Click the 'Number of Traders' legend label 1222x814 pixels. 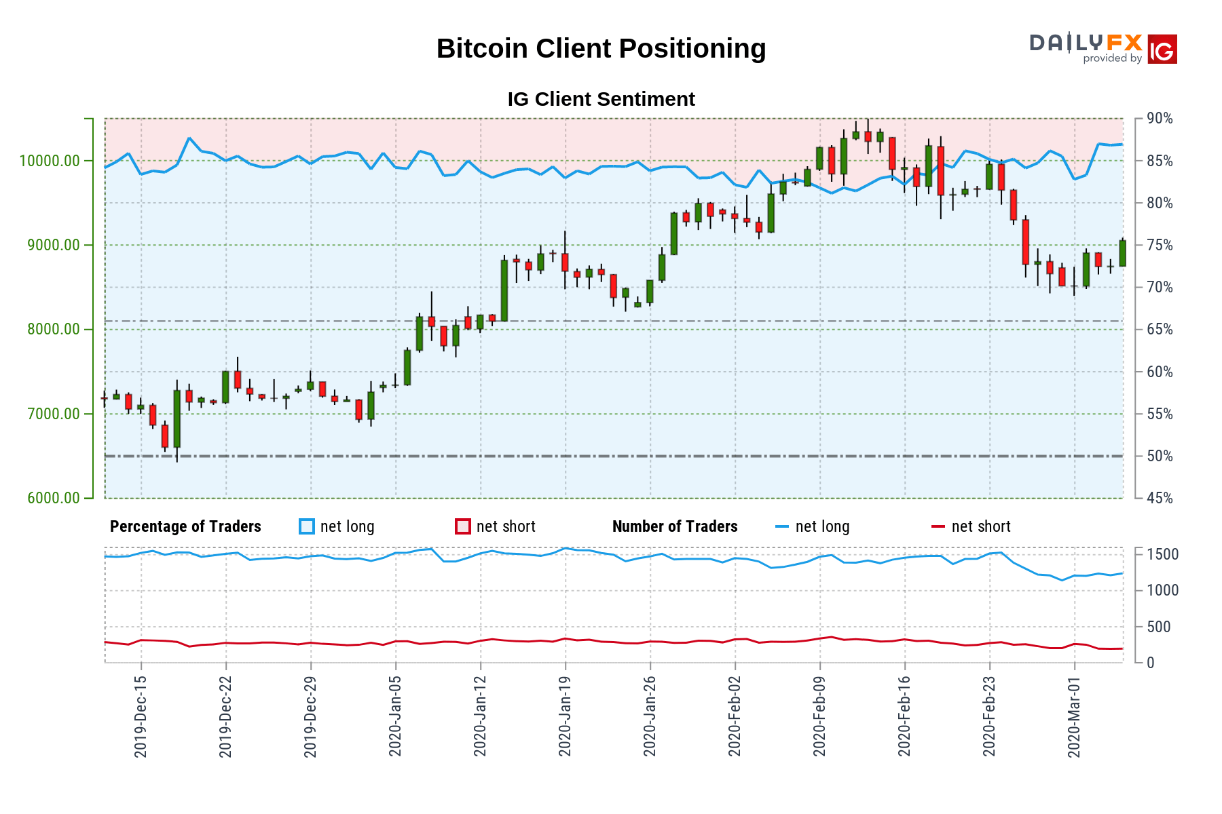point(675,526)
